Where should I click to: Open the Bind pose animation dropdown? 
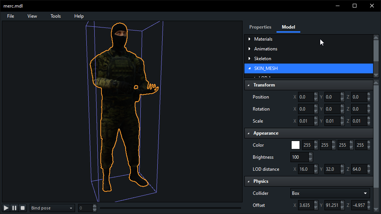tap(52, 208)
